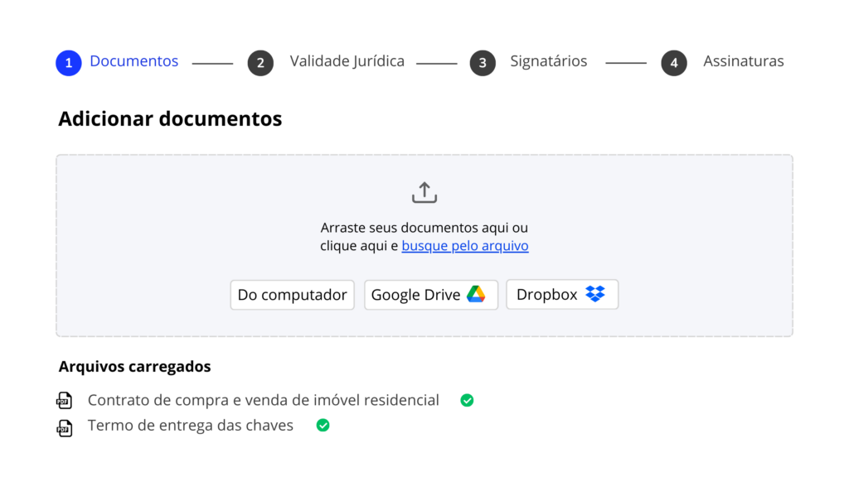
Task: Open the Validade Jurídica step
Action: tap(347, 61)
